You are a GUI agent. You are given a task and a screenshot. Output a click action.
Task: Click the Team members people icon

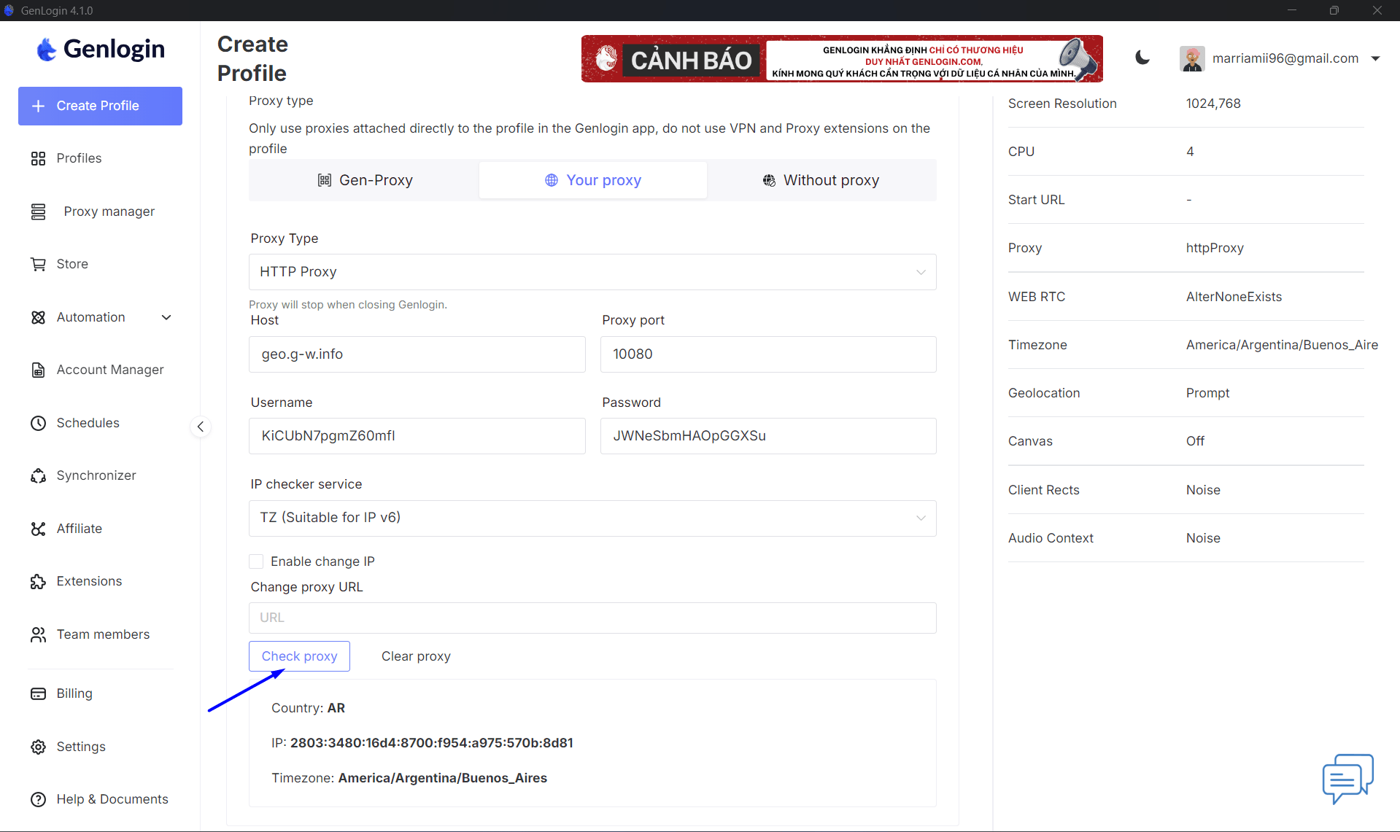pyautogui.click(x=38, y=634)
